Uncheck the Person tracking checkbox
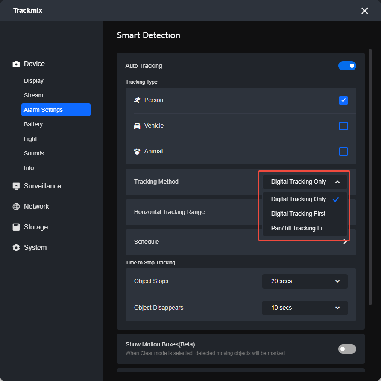Viewport: 381px width, 381px height. pos(343,100)
